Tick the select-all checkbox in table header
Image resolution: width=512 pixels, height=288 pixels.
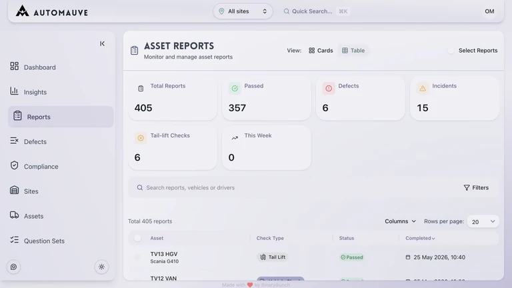point(137,238)
